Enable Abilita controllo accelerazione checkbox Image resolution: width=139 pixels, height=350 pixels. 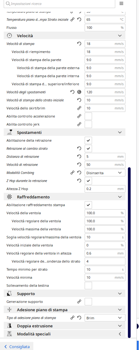pos(88,116)
